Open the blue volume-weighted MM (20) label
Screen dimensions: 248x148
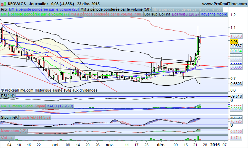pyautogui.click(x=44, y=9)
